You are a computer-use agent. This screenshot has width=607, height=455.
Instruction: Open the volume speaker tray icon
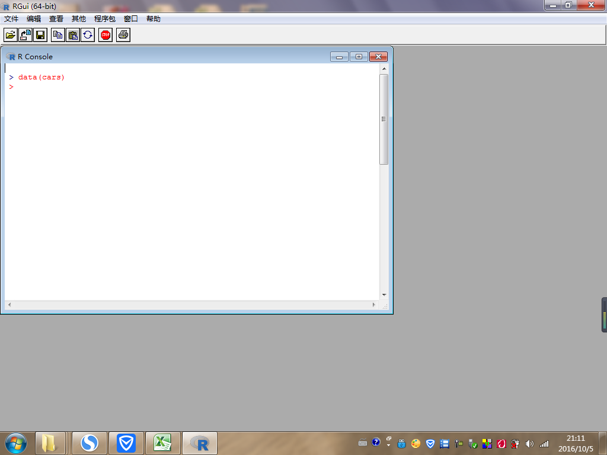point(529,444)
